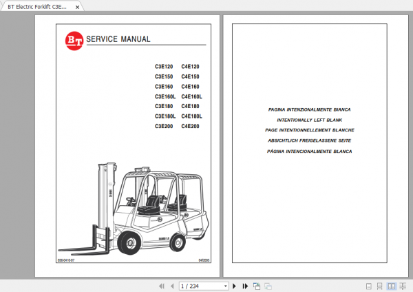Switch to single page layout

coord(369,286)
